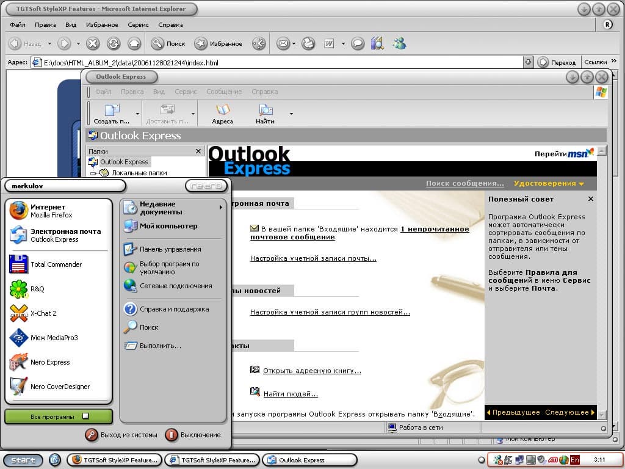Screen dimensions: 625x469
Task: Open Мой компьютер from Start menu
Action: [173, 226]
